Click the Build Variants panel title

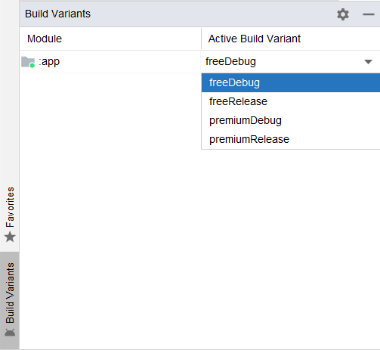(x=57, y=14)
